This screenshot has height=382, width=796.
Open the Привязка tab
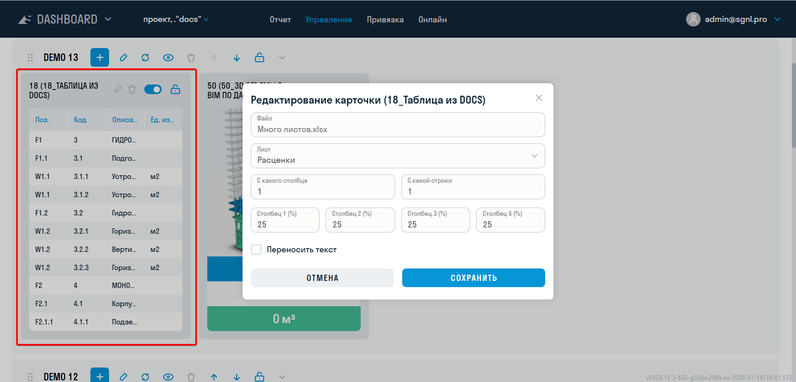coord(385,19)
